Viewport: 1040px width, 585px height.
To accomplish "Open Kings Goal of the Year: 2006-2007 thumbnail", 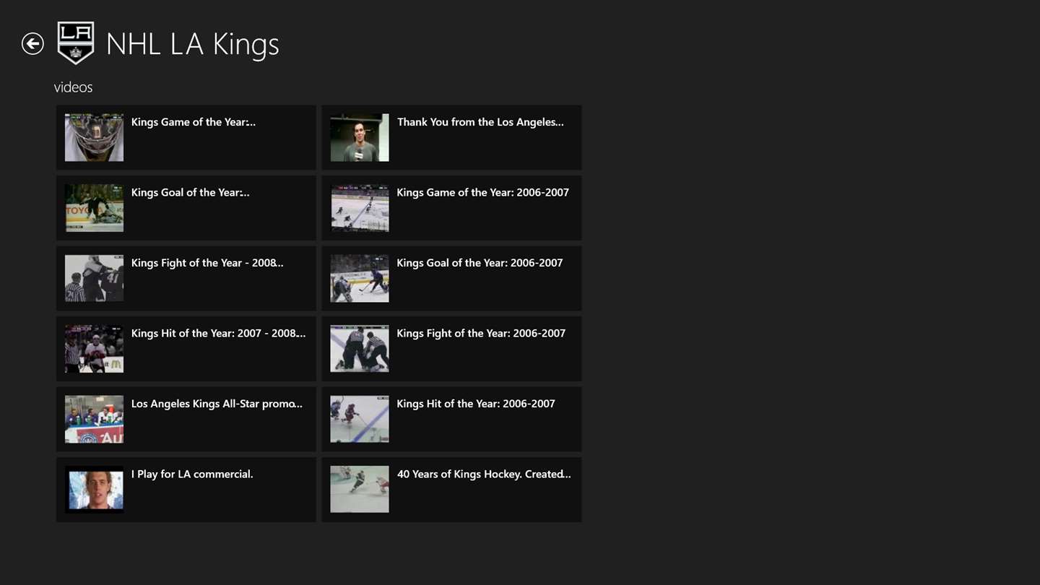I will coord(360,278).
